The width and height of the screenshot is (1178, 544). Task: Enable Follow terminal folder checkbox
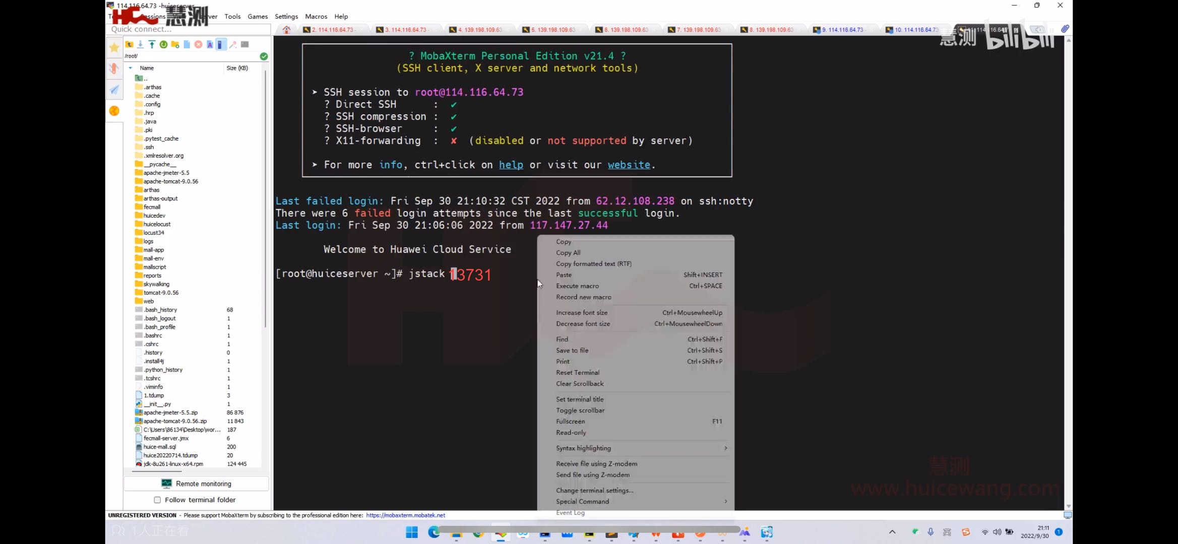click(157, 500)
